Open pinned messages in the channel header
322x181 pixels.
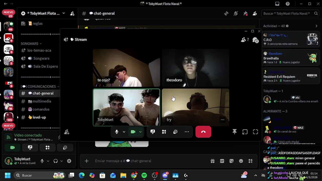pyautogui.click(x=245, y=14)
